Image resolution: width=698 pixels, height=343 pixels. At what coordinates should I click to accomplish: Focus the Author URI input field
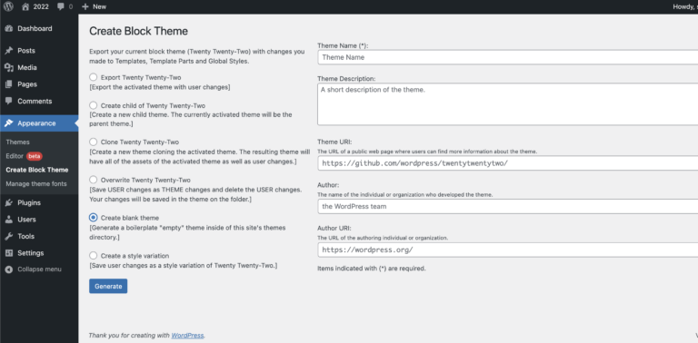point(507,250)
